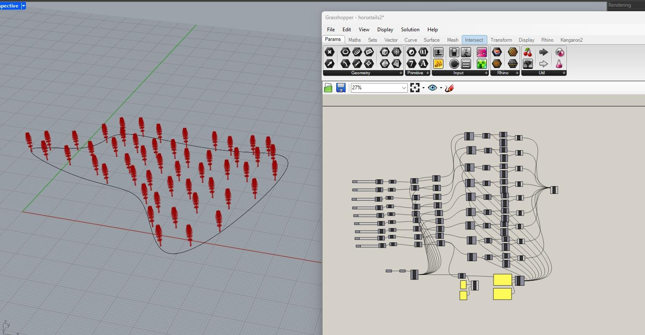Expand the Util panel arrow
The width and height of the screenshot is (645, 335).
tap(564, 73)
